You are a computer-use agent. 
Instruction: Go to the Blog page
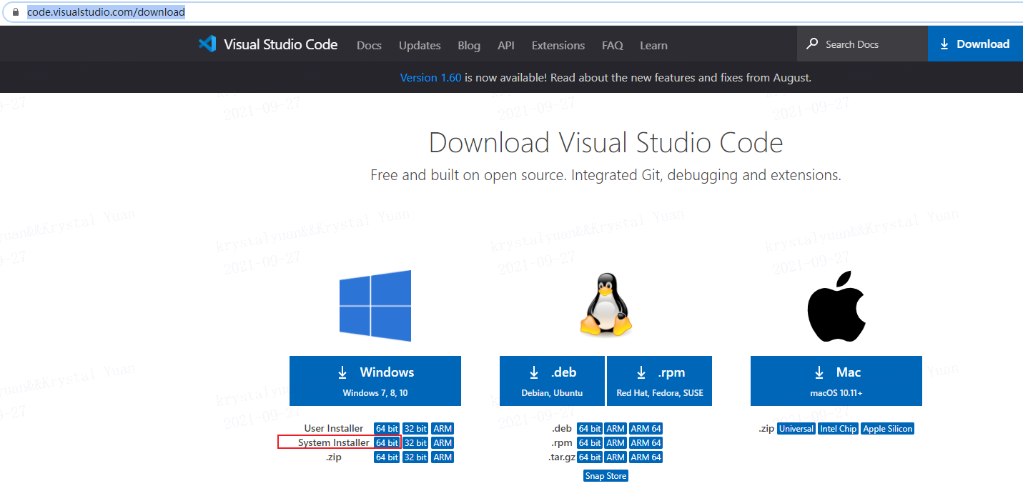coord(469,45)
